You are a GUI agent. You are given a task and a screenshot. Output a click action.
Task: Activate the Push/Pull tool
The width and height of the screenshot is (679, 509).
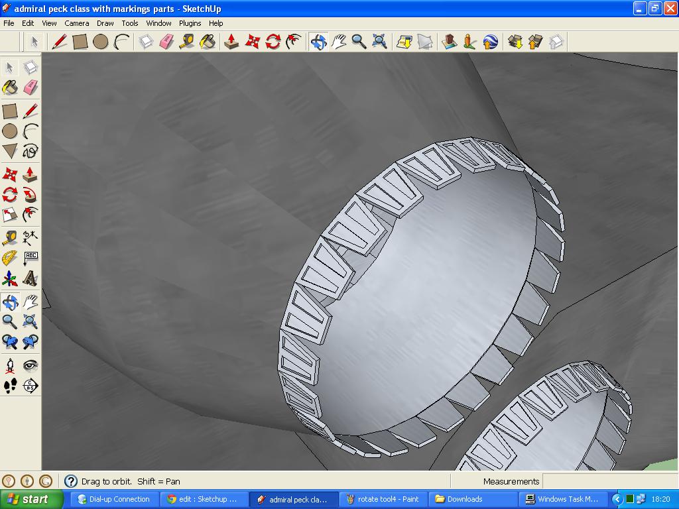coord(232,42)
